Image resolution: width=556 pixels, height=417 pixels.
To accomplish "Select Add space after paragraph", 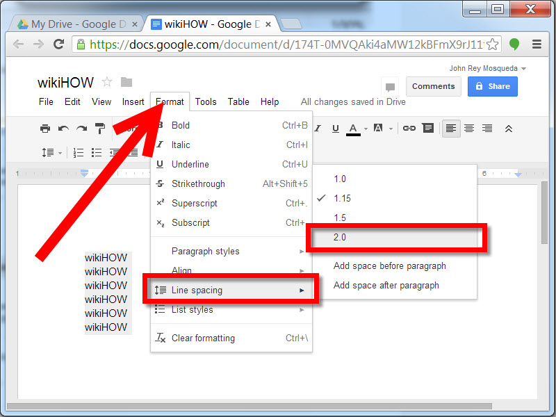I will pyautogui.click(x=395, y=285).
